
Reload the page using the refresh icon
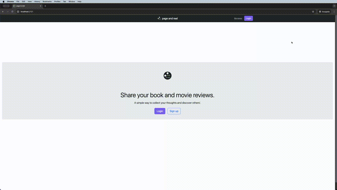(x=12, y=12)
